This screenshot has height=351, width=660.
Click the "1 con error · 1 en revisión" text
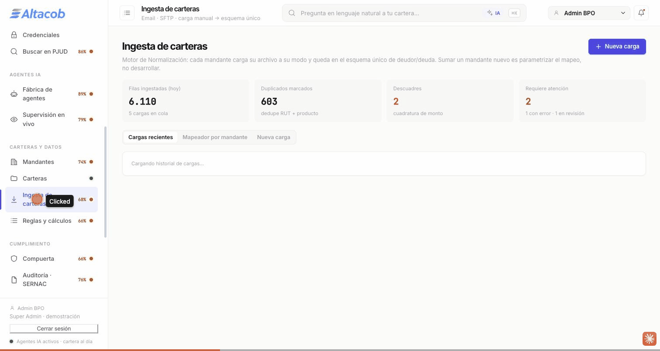pyautogui.click(x=555, y=113)
